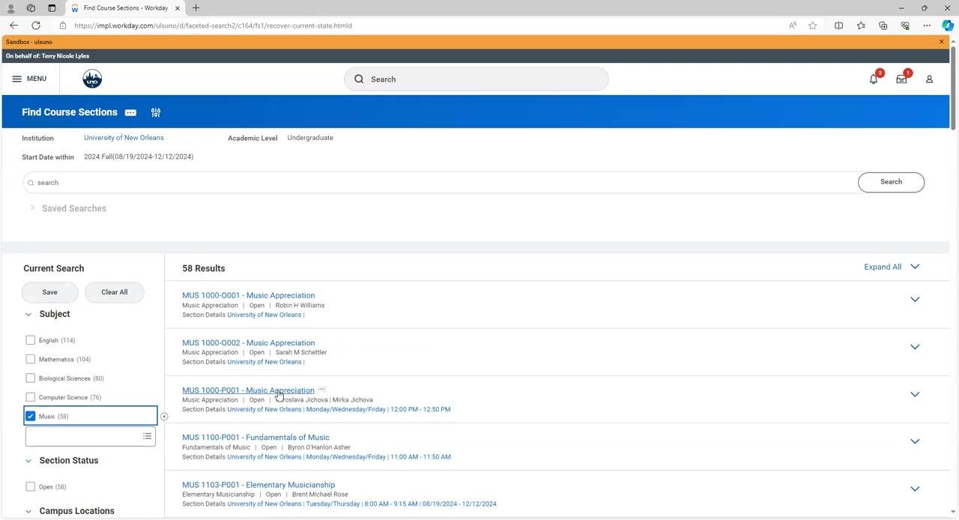Check the English subject checkbox
Screen dimensions: 959x520
pos(30,340)
